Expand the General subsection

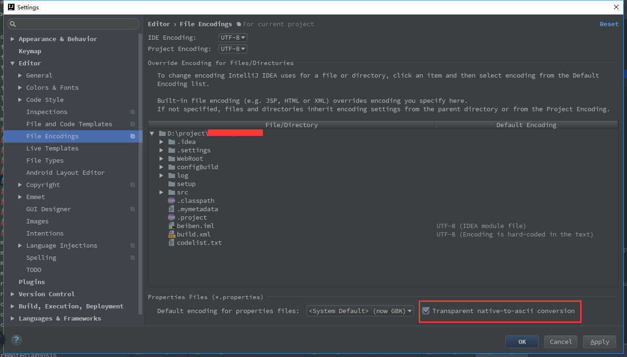[x=20, y=76]
